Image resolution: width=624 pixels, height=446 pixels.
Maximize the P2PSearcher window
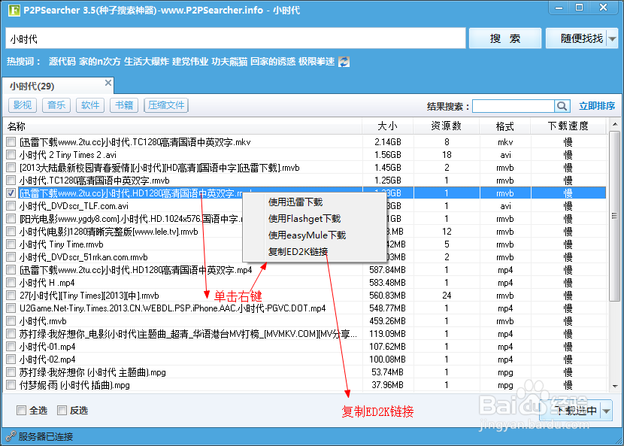pyautogui.click(x=579, y=8)
